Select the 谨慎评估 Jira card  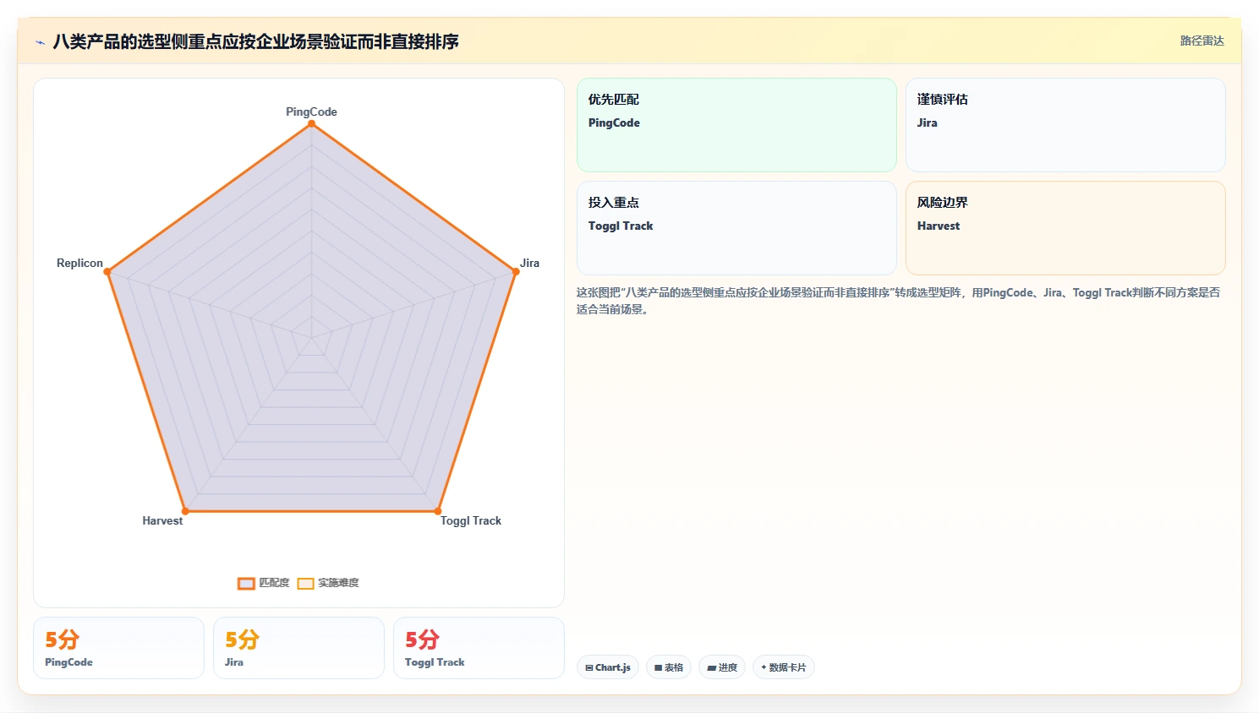click(1065, 125)
